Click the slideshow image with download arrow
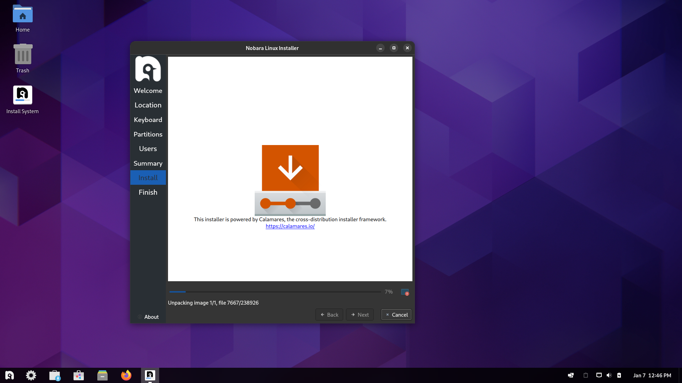The width and height of the screenshot is (682, 383). 290,180
